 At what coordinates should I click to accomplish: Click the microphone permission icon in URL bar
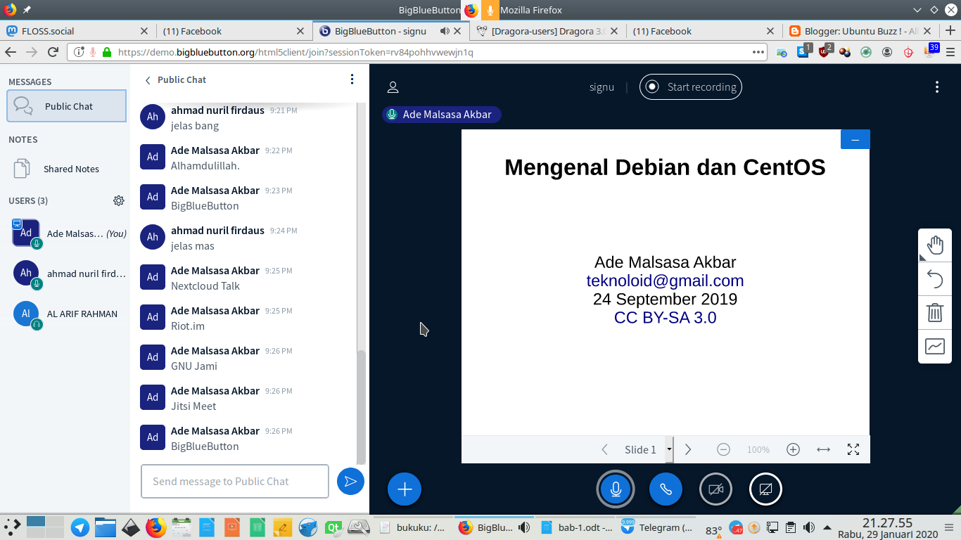tap(93, 52)
